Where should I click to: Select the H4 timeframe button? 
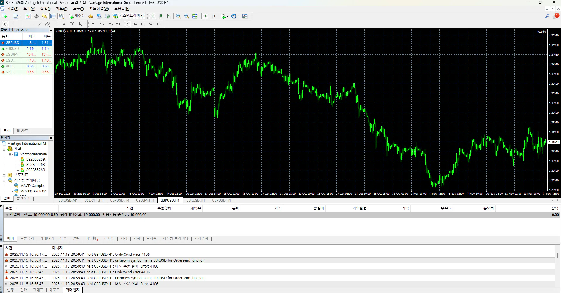[x=134, y=24]
